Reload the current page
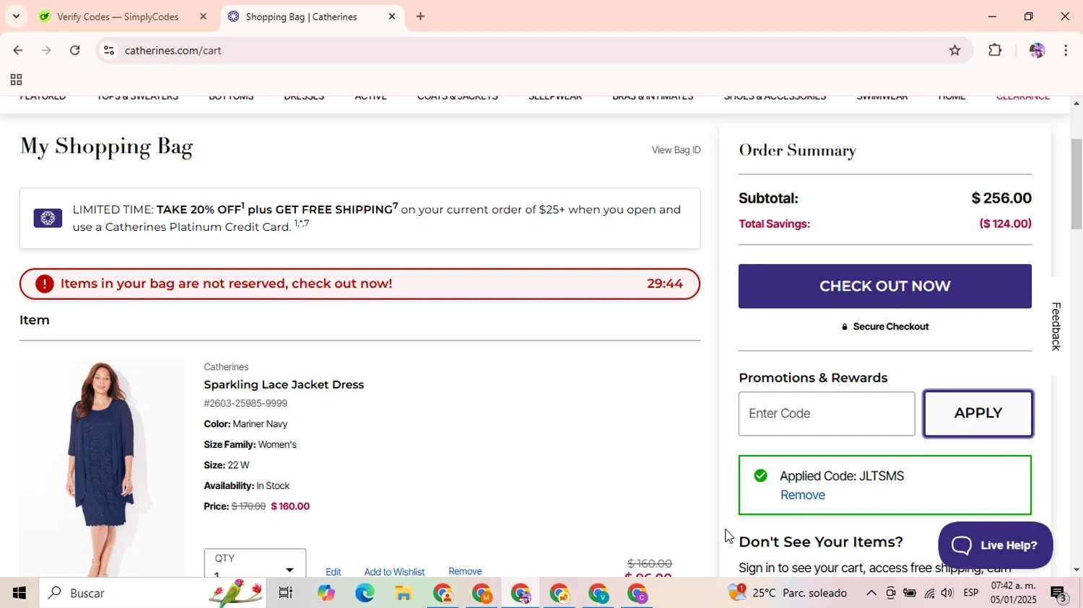1083x608 pixels. coord(75,50)
